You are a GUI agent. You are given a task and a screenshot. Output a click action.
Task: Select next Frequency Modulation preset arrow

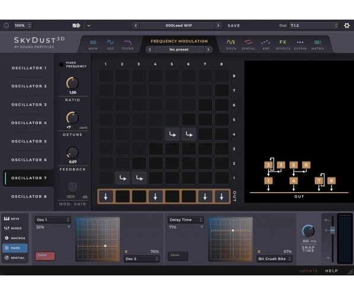pos(208,49)
